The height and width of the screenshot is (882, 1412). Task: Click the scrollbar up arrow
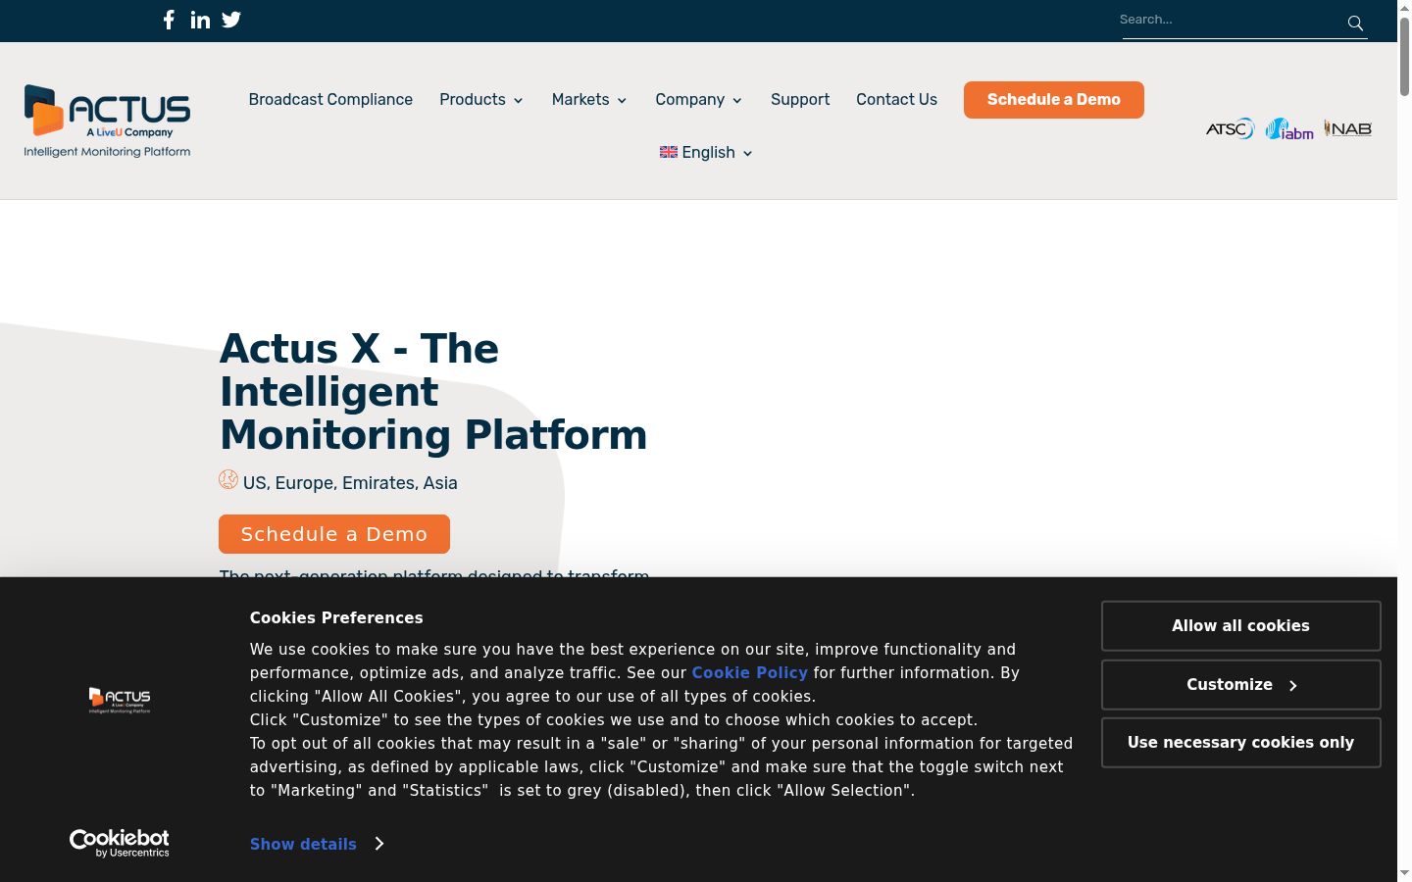(x=1404, y=7)
